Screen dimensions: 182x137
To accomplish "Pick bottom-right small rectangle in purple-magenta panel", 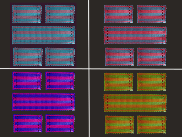I will pos(60,123).
